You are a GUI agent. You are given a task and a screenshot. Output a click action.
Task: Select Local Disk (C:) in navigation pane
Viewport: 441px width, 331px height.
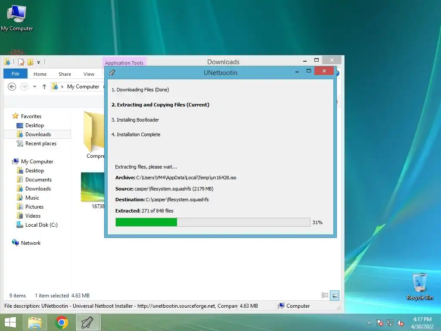click(x=41, y=225)
